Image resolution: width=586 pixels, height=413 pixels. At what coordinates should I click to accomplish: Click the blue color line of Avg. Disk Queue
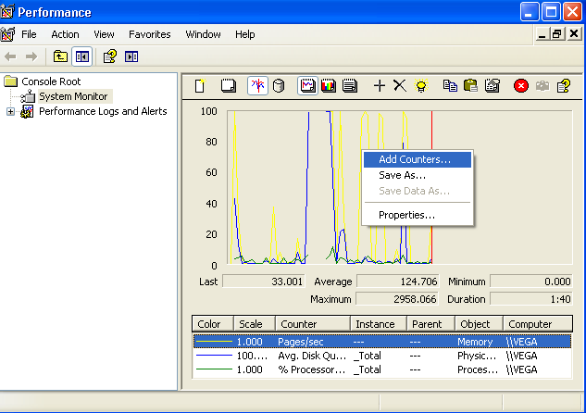[x=214, y=355]
